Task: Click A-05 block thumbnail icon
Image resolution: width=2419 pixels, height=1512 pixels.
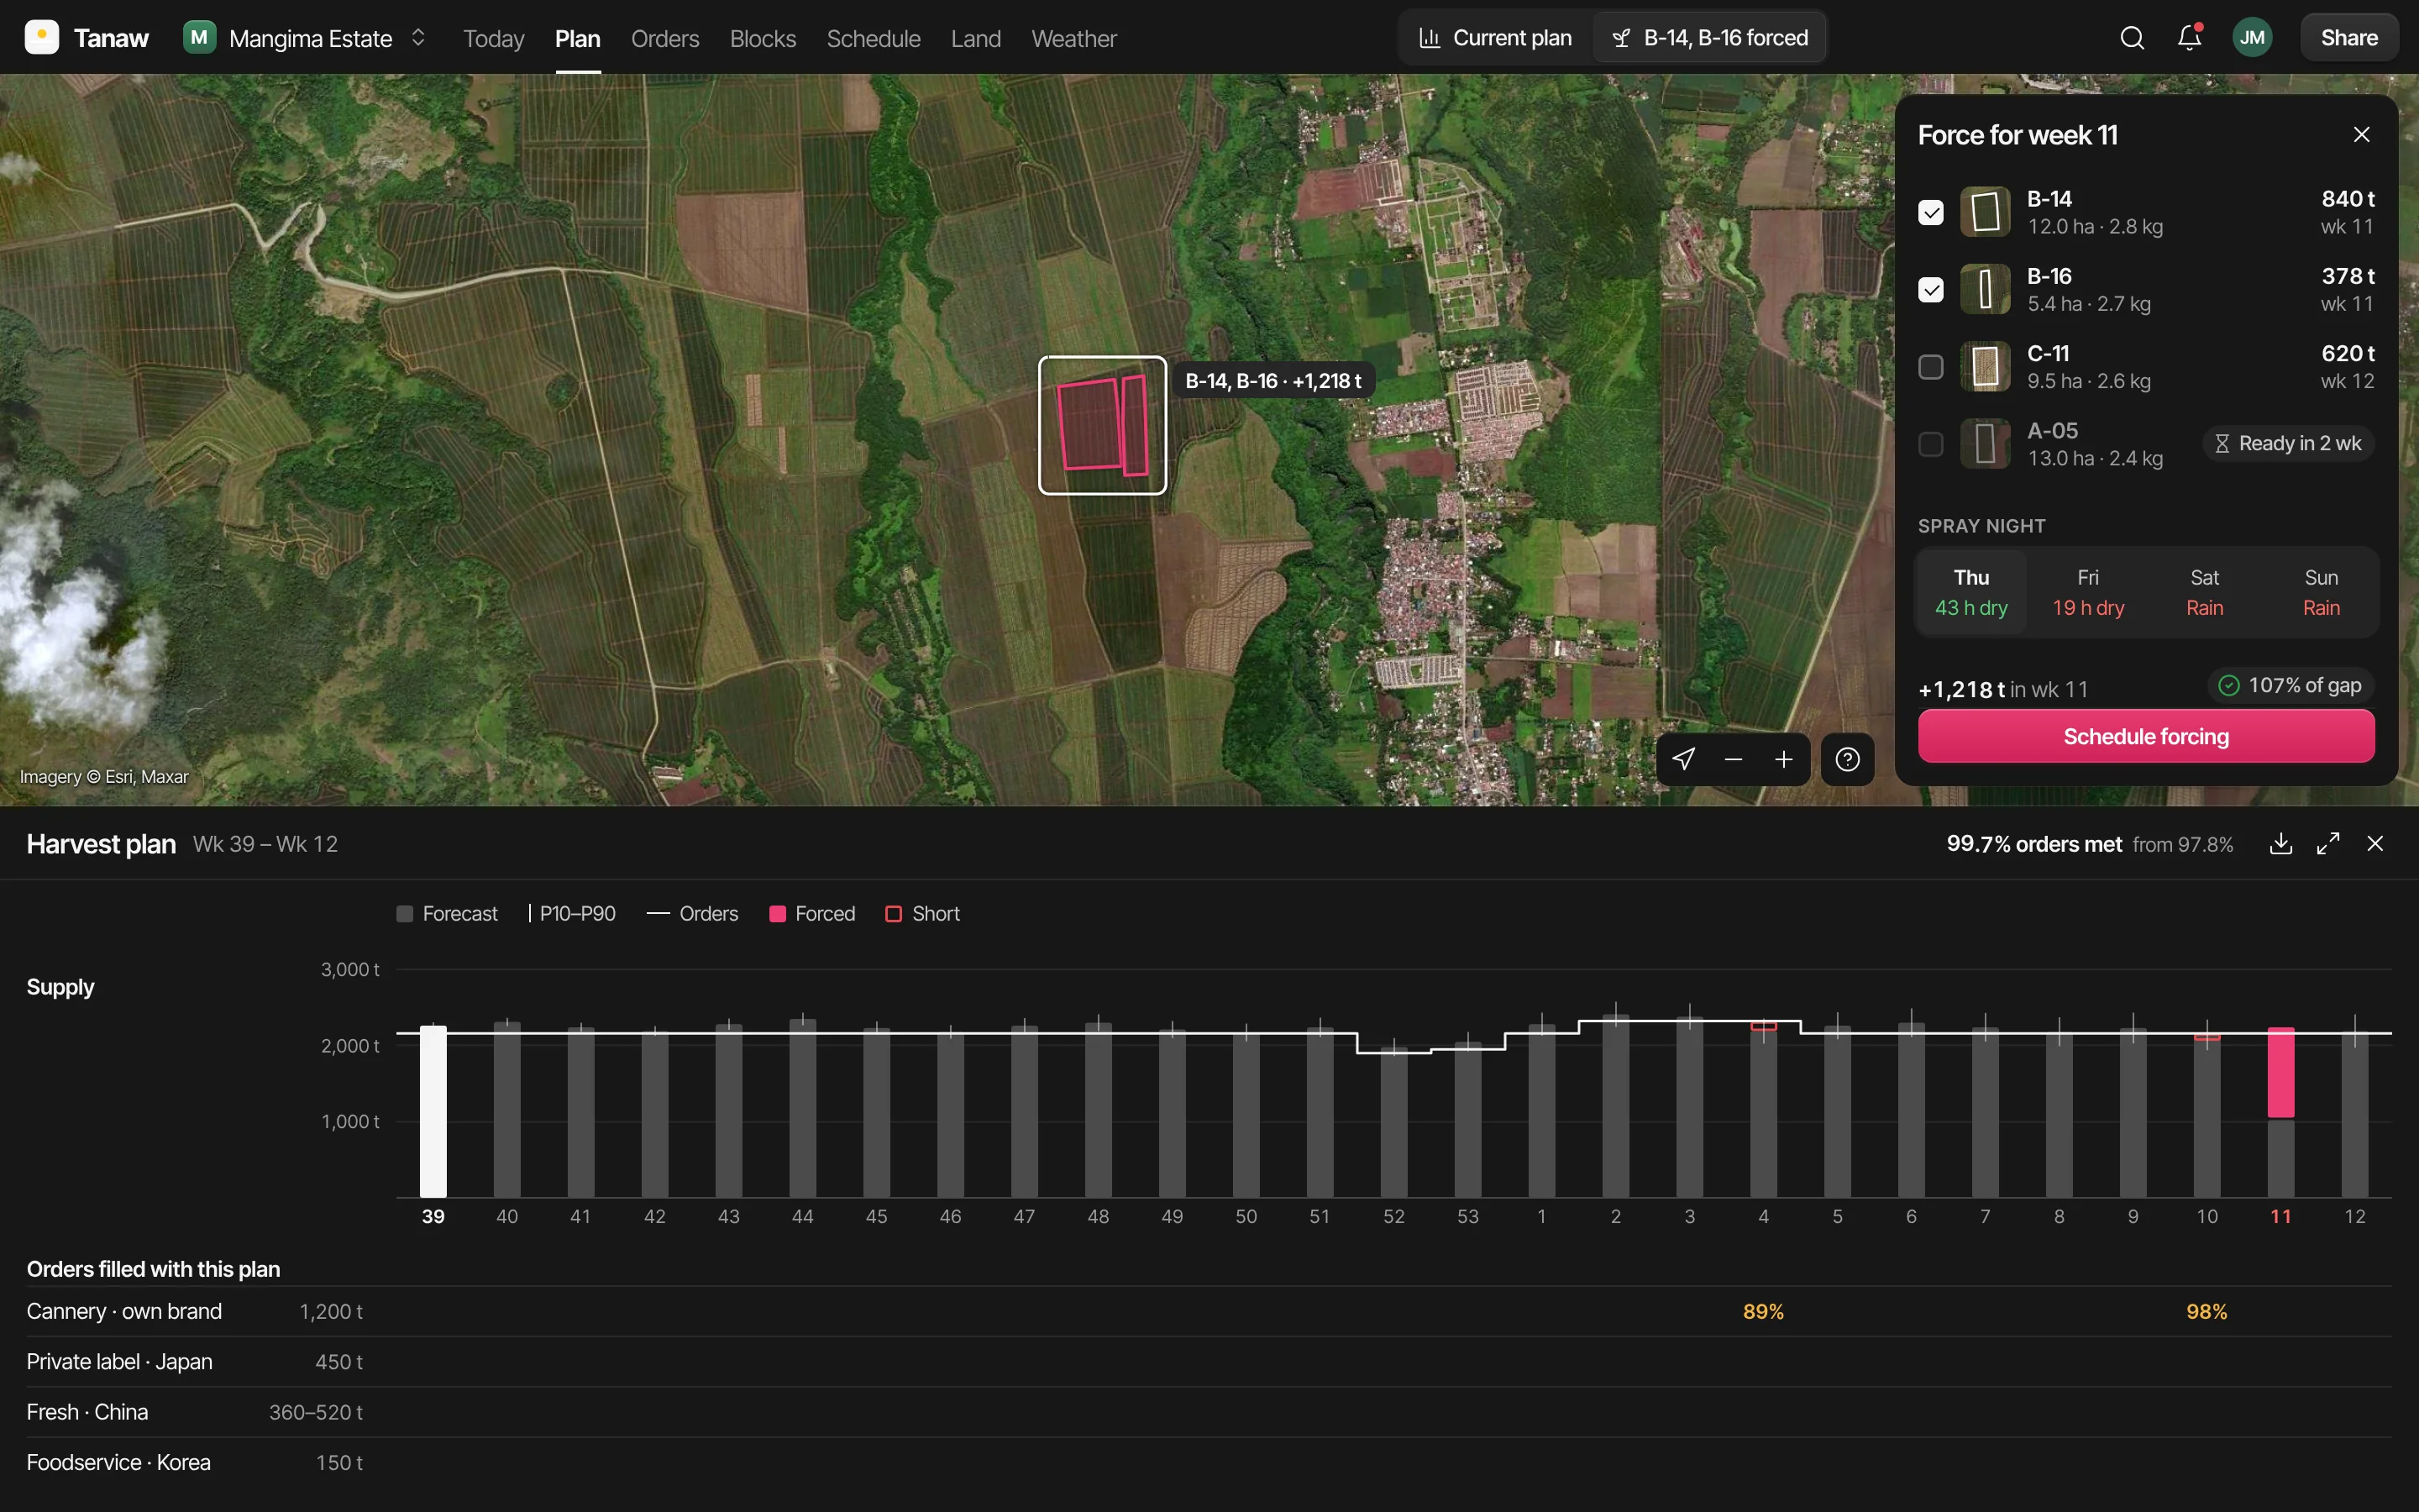Action: [x=1986, y=444]
